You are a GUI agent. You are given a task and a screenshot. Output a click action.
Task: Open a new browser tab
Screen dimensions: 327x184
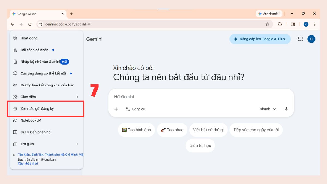[71, 14]
